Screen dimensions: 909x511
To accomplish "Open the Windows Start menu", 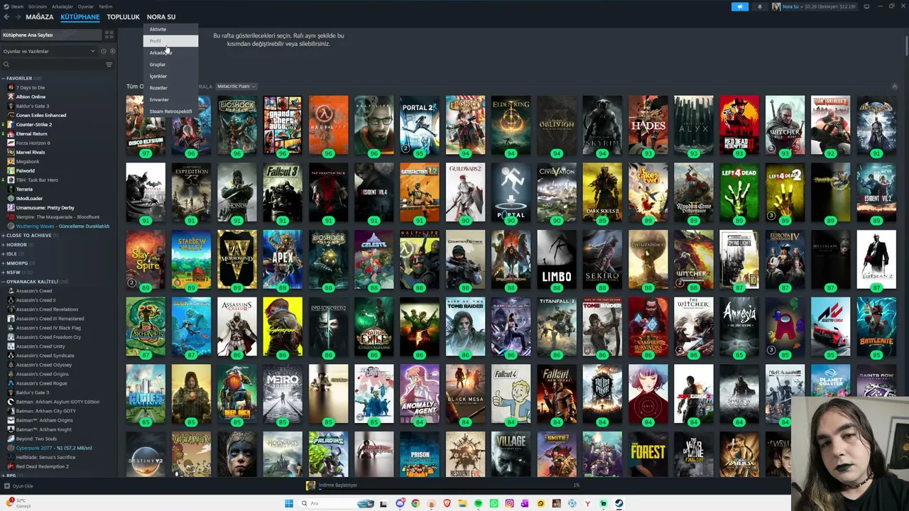I will coord(288,504).
